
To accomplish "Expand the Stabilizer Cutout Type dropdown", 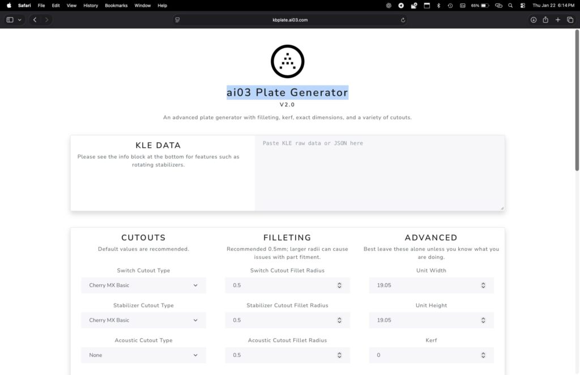I will click(143, 321).
